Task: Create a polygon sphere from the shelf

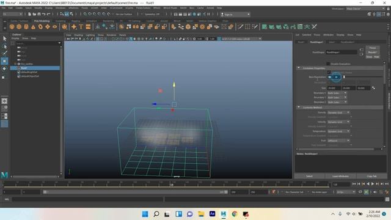Action: coord(12,27)
